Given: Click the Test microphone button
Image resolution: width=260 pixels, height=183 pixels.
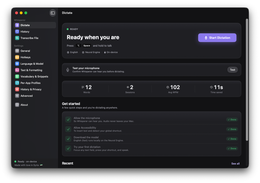Looking at the screenshot, I should 233,70.
